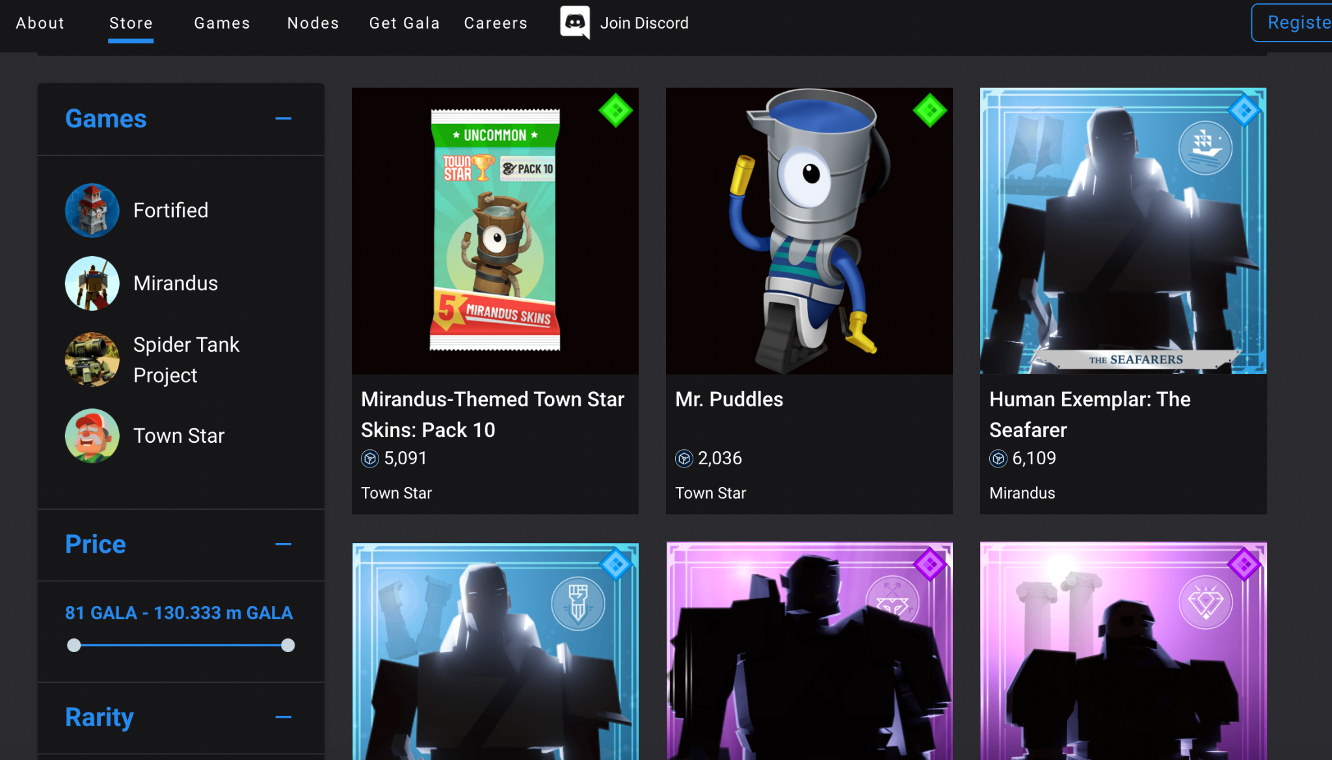The height and width of the screenshot is (760, 1332).
Task: Click the Register button
Action: tap(1292, 23)
